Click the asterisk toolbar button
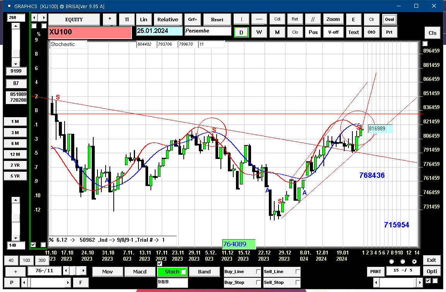446x292 pixels. [110, 19]
